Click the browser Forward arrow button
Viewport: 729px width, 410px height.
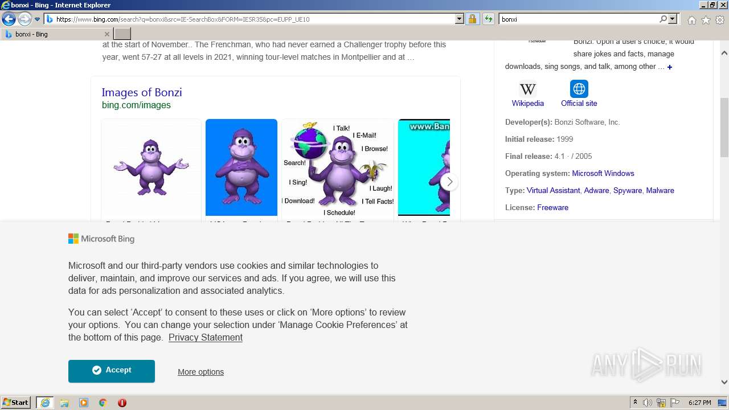point(24,19)
